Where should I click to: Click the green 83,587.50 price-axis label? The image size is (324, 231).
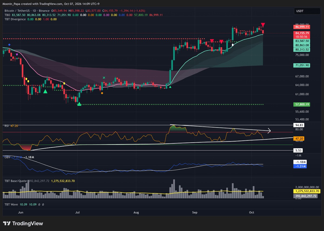302,41
